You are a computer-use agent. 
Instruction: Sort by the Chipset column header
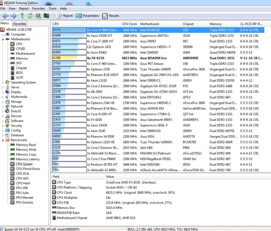tap(195, 24)
